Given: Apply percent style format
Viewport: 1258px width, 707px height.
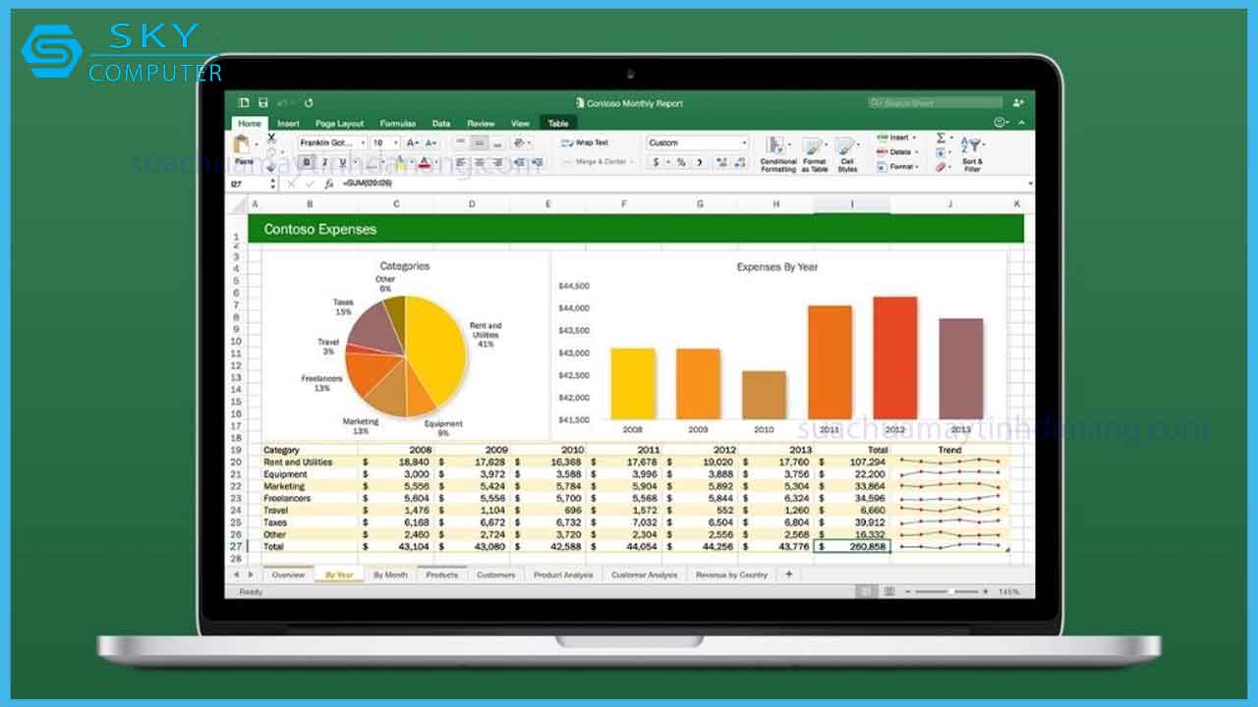Looking at the screenshot, I should [680, 162].
